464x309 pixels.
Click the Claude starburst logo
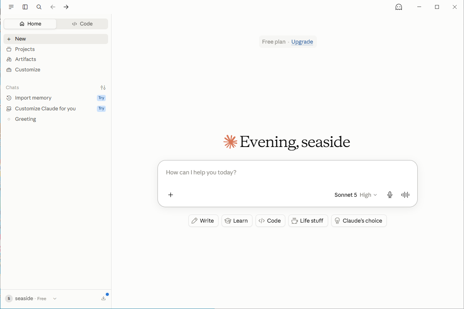click(x=230, y=142)
